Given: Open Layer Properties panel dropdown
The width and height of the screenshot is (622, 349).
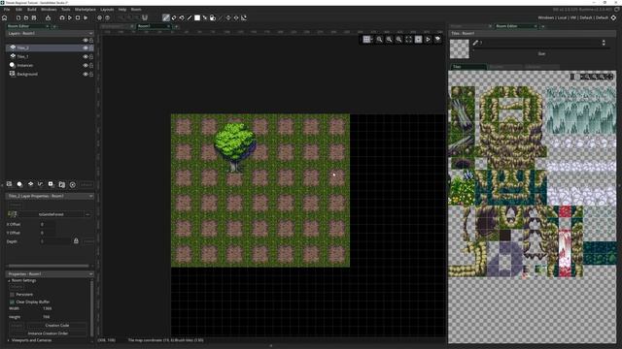Looking at the screenshot, I should point(90,196).
